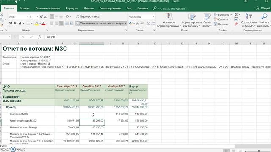Apply thousands separator 000 format
The height and width of the screenshot is (152, 271).
click(142, 24)
